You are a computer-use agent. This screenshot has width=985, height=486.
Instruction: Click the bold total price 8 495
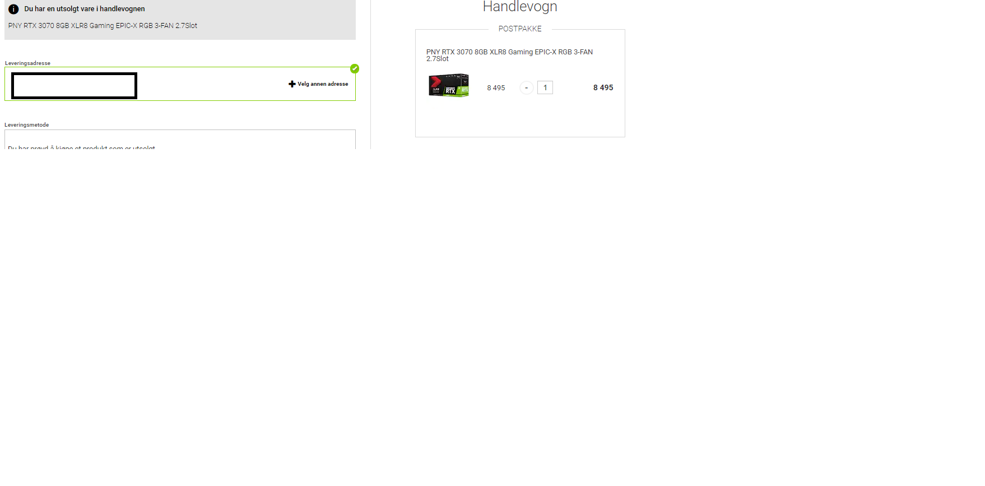pos(603,87)
